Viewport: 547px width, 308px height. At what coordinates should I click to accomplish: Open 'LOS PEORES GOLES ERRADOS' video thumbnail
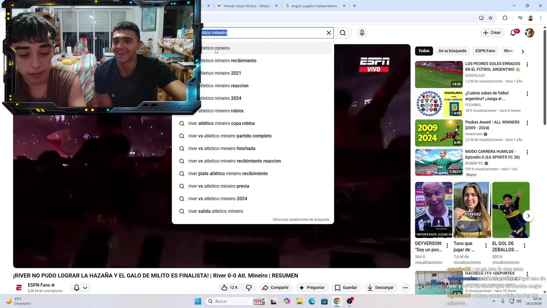tap(439, 74)
